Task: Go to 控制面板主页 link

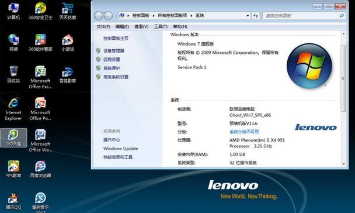Action: (x=116, y=39)
